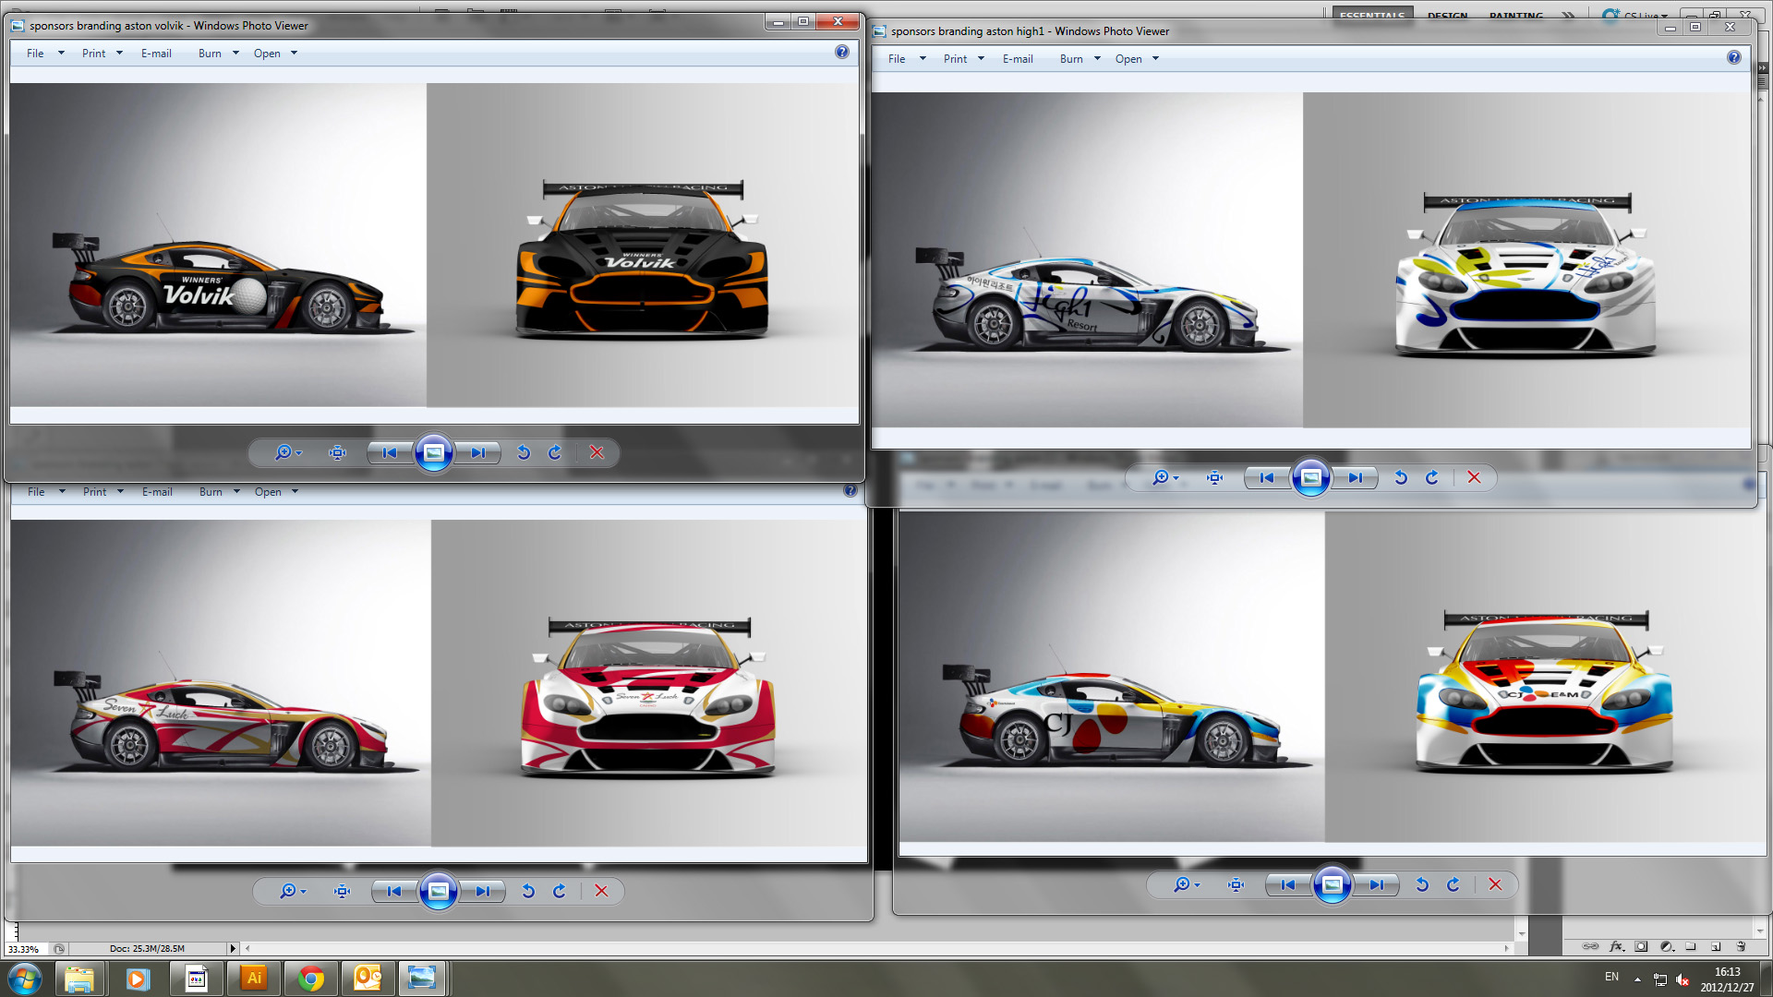Click Photoshop layer effects fx icon
Viewport: 1773px width, 997px height.
click(1616, 946)
